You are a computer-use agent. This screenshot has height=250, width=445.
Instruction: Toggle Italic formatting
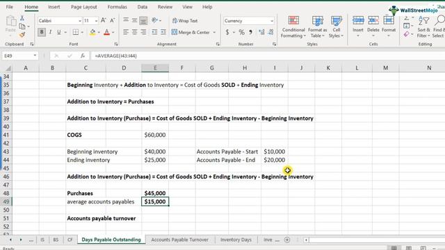50,32
